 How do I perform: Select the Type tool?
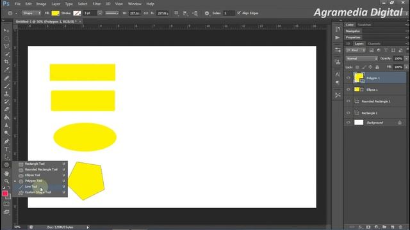6,149
